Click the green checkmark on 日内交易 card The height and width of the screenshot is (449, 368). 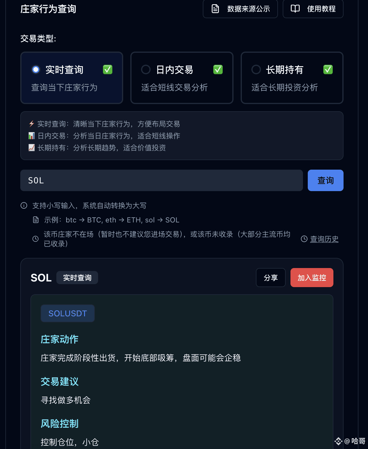218,69
